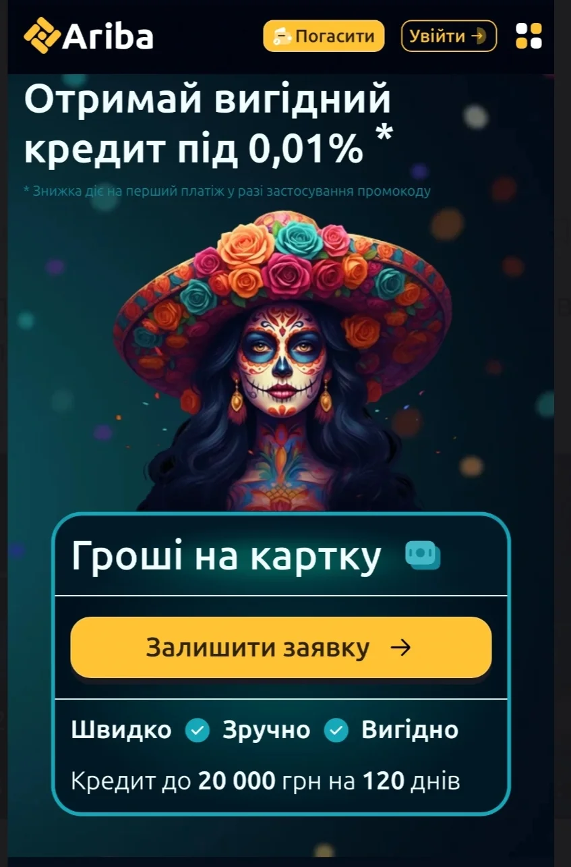Click the card icon inside Погасити

[x=282, y=36]
